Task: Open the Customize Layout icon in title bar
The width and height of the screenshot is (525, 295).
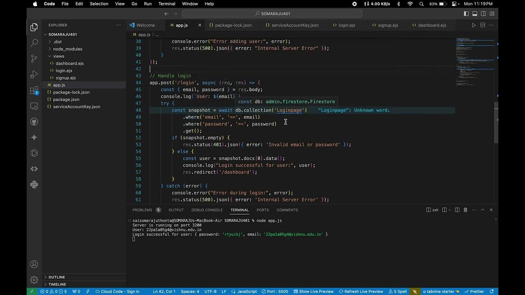Action: click(492, 14)
